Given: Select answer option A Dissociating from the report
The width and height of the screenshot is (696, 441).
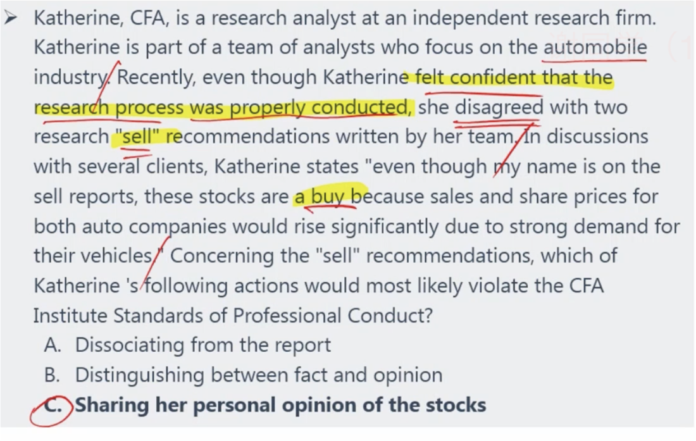Looking at the screenshot, I should (x=187, y=345).
